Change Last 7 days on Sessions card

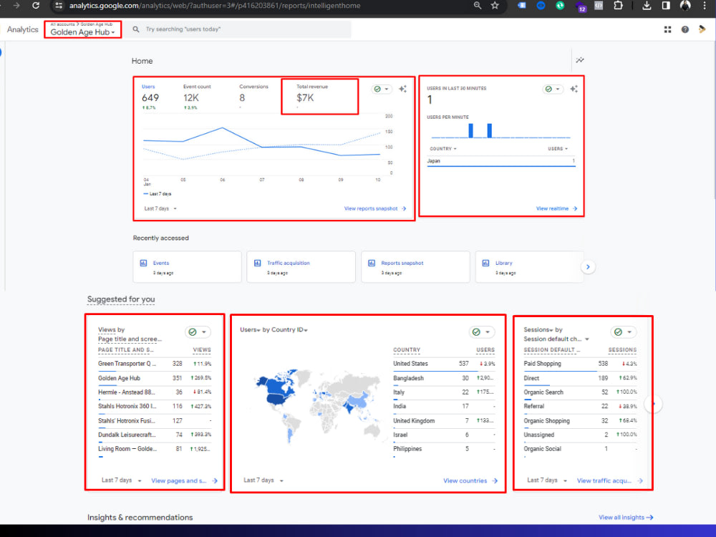(x=547, y=480)
